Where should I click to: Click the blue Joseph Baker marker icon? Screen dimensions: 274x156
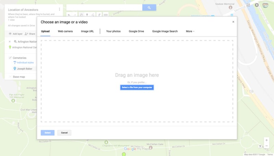point(15,68)
